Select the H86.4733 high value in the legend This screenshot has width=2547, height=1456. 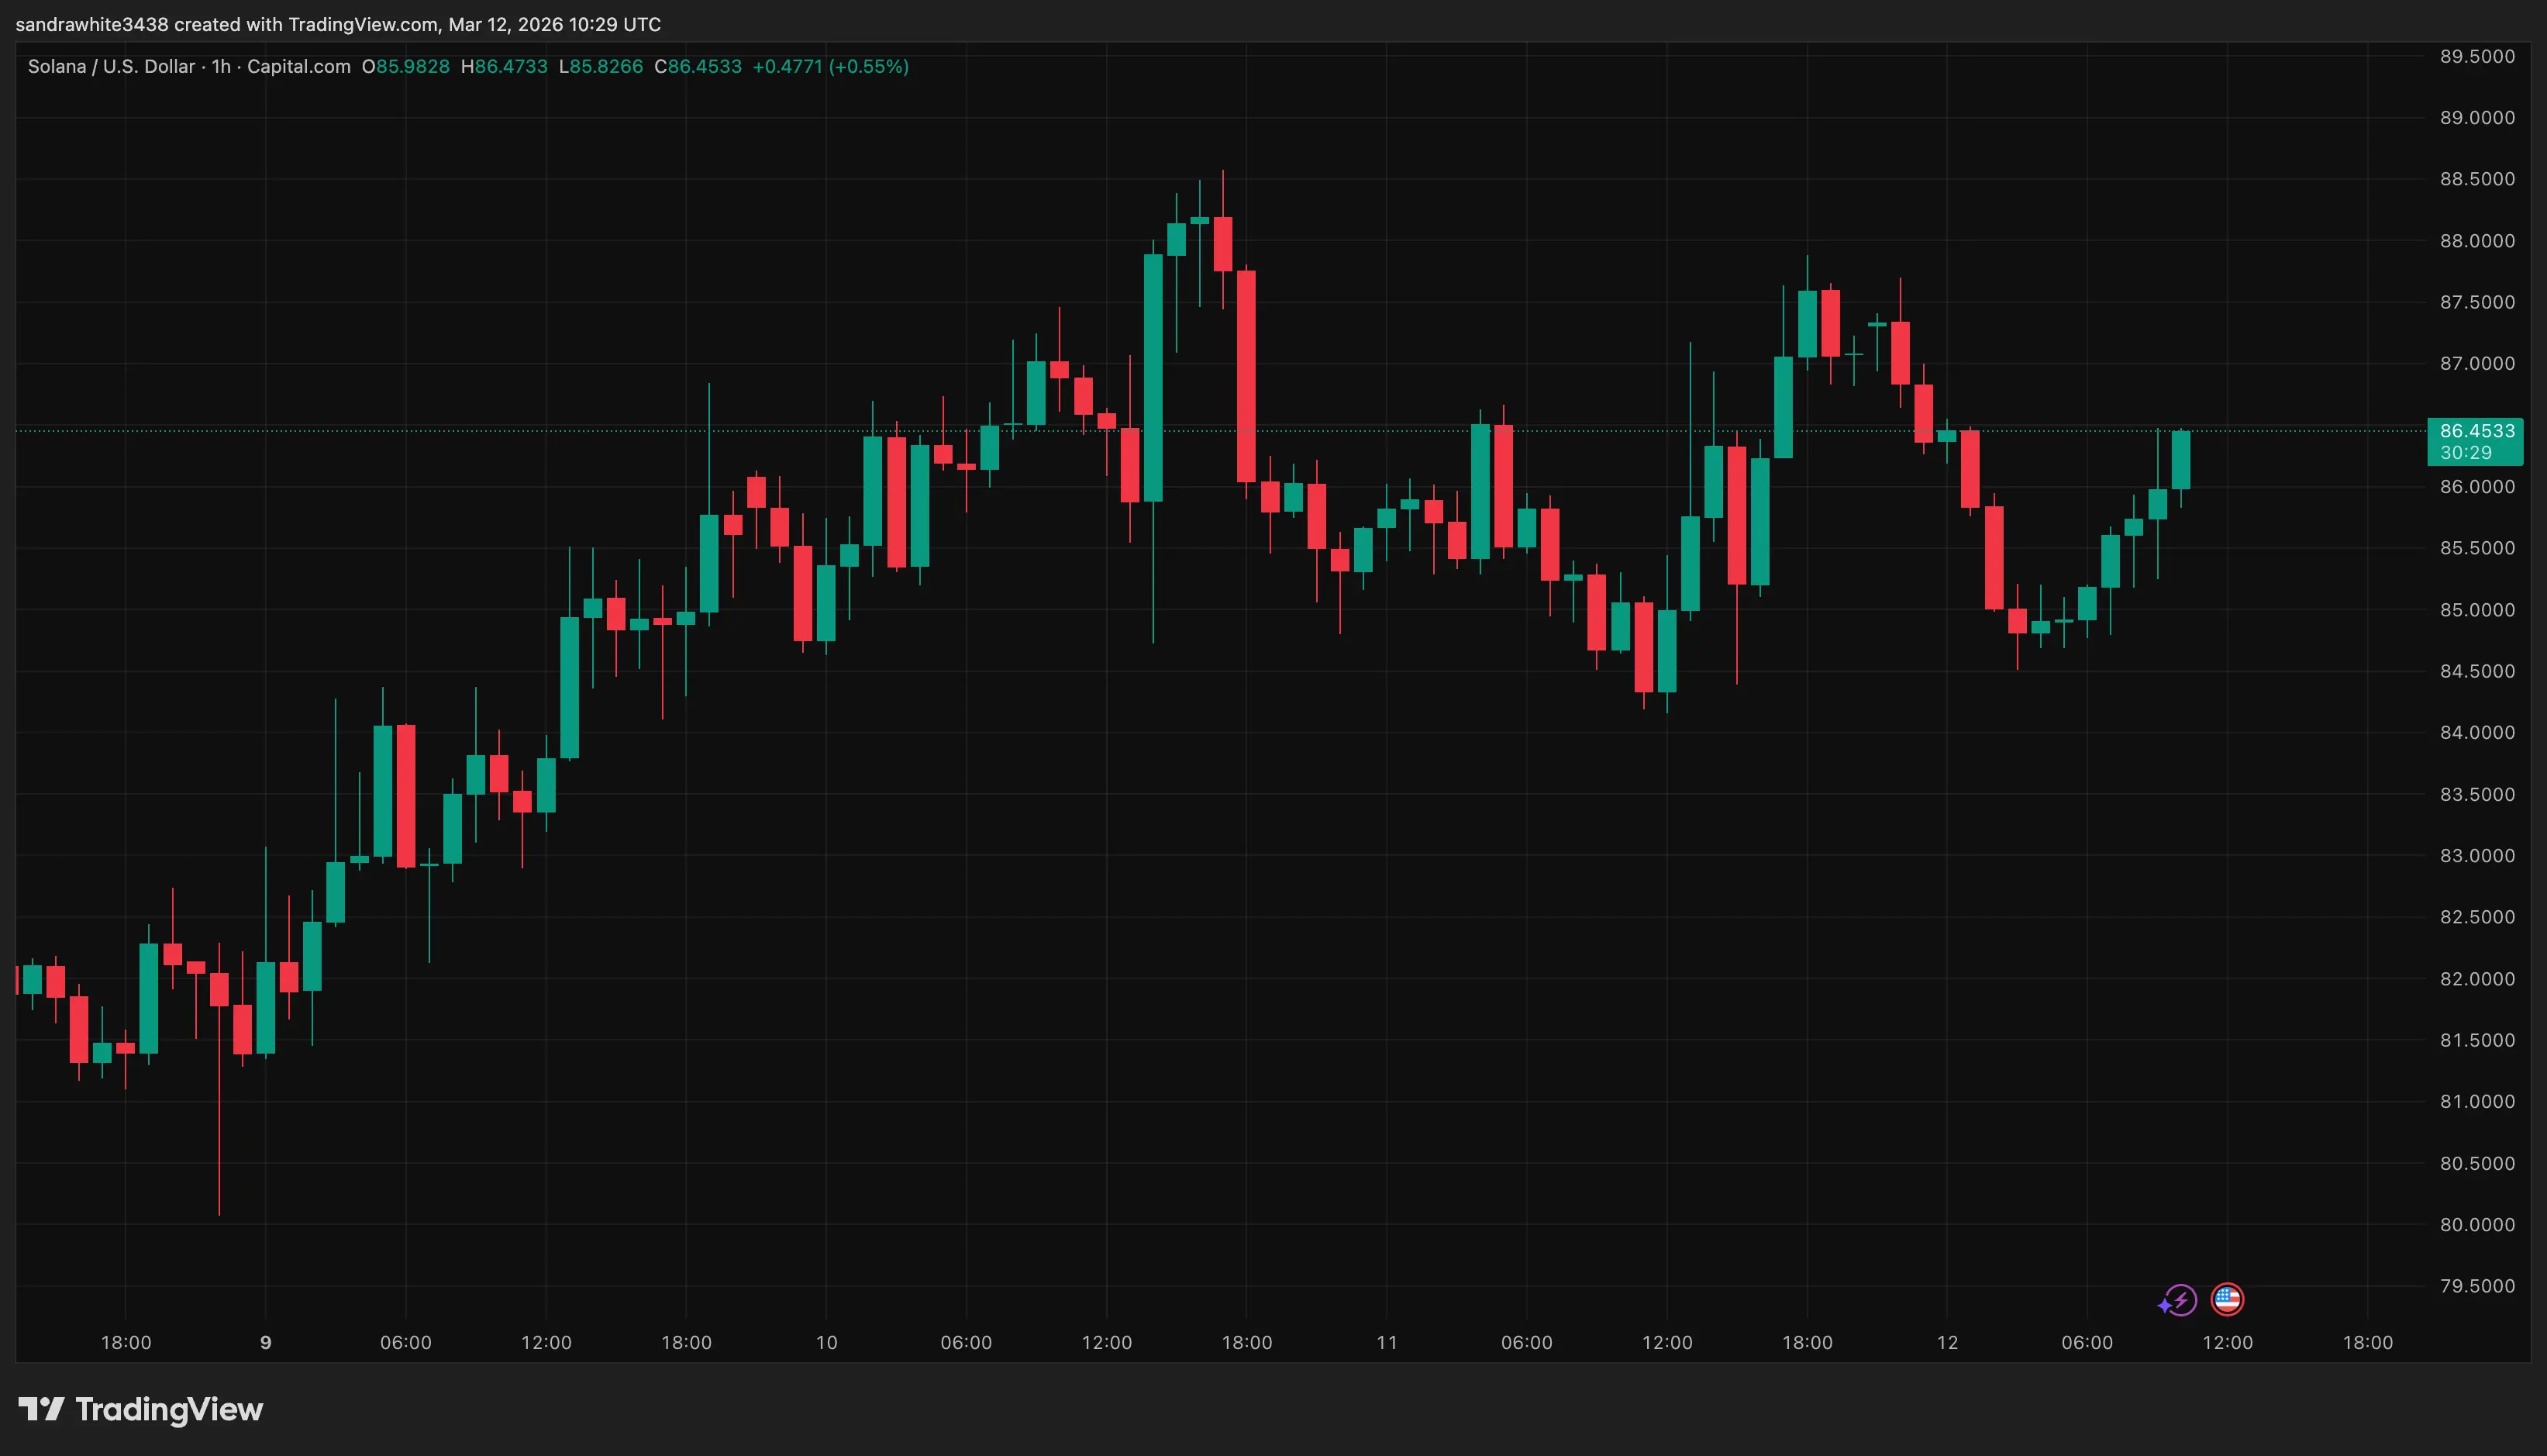click(503, 66)
